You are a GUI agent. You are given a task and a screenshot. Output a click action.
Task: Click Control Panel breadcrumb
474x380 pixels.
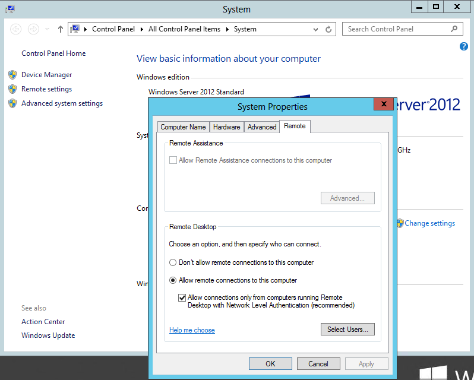[113, 29]
